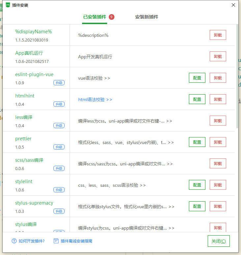Click the document icon for 插件离线安装指南
Screen dimensions: 241x255
(56, 241)
